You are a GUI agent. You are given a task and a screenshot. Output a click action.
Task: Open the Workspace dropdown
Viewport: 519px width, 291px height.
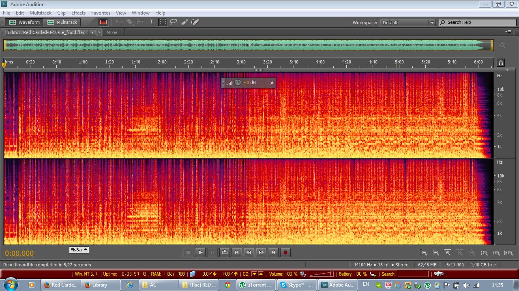408,23
